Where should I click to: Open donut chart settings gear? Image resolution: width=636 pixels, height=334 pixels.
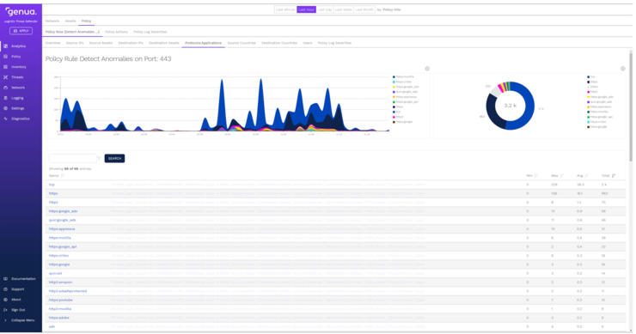coord(623,69)
